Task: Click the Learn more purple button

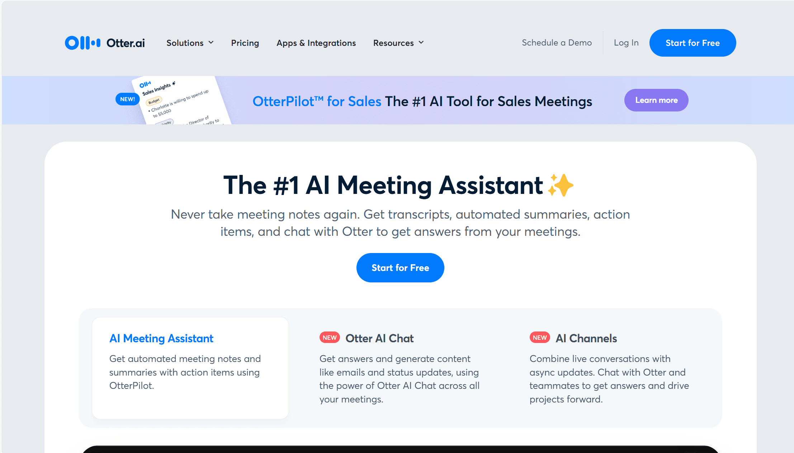Action: pyautogui.click(x=657, y=100)
